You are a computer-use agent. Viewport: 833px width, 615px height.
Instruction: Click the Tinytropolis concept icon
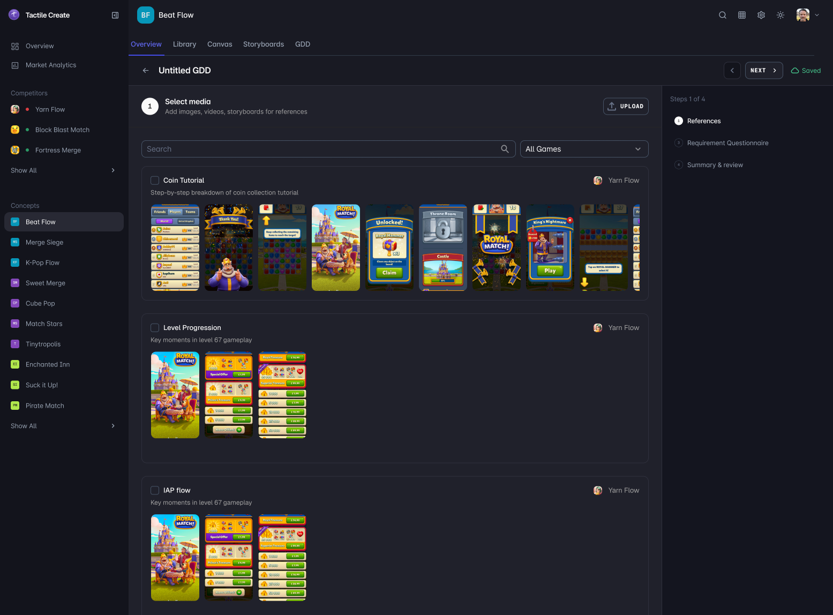pyautogui.click(x=15, y=344)
